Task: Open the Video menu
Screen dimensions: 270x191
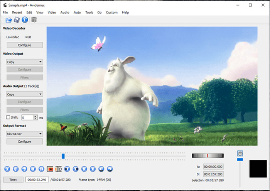Action: point(52,12)
